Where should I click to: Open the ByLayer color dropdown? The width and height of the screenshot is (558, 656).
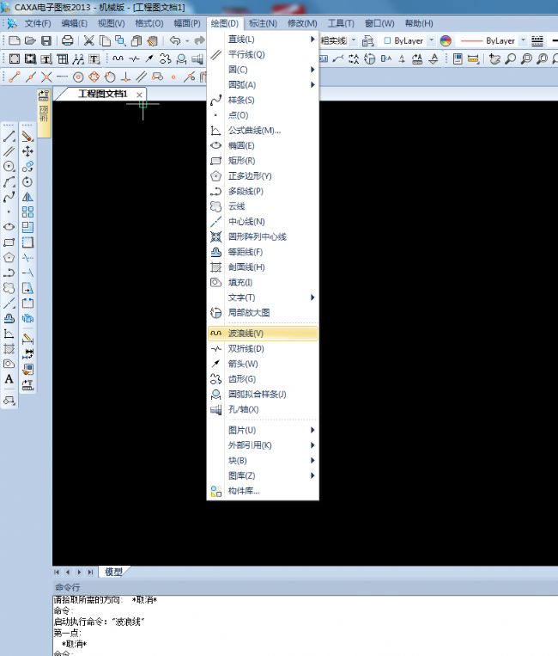(x=432, y=40)
